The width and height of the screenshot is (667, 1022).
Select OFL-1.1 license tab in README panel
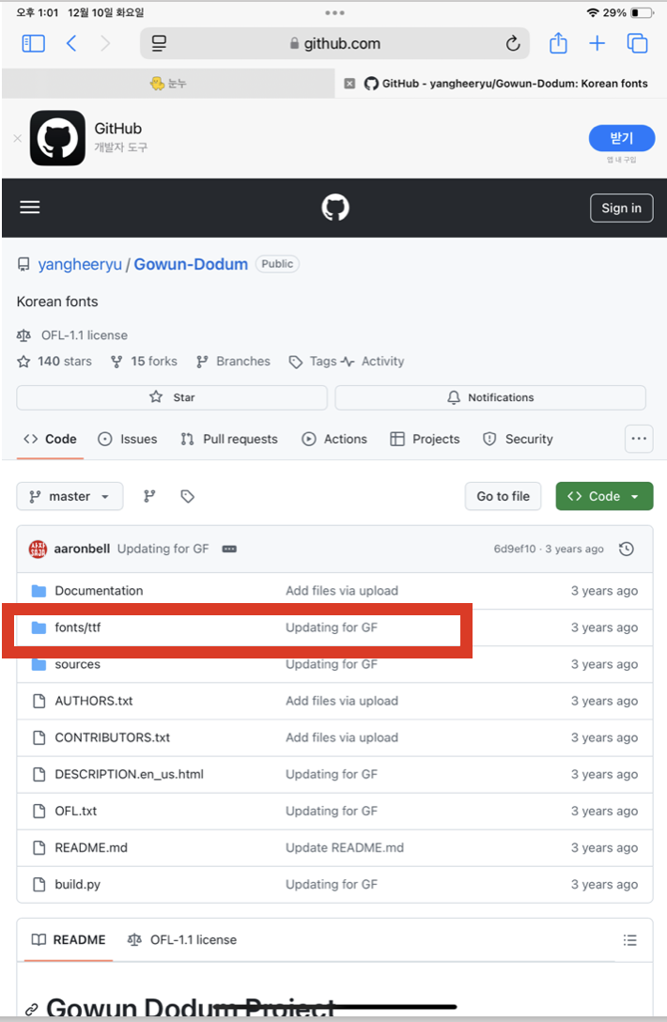pyautogui.click(x=182, y=940)
